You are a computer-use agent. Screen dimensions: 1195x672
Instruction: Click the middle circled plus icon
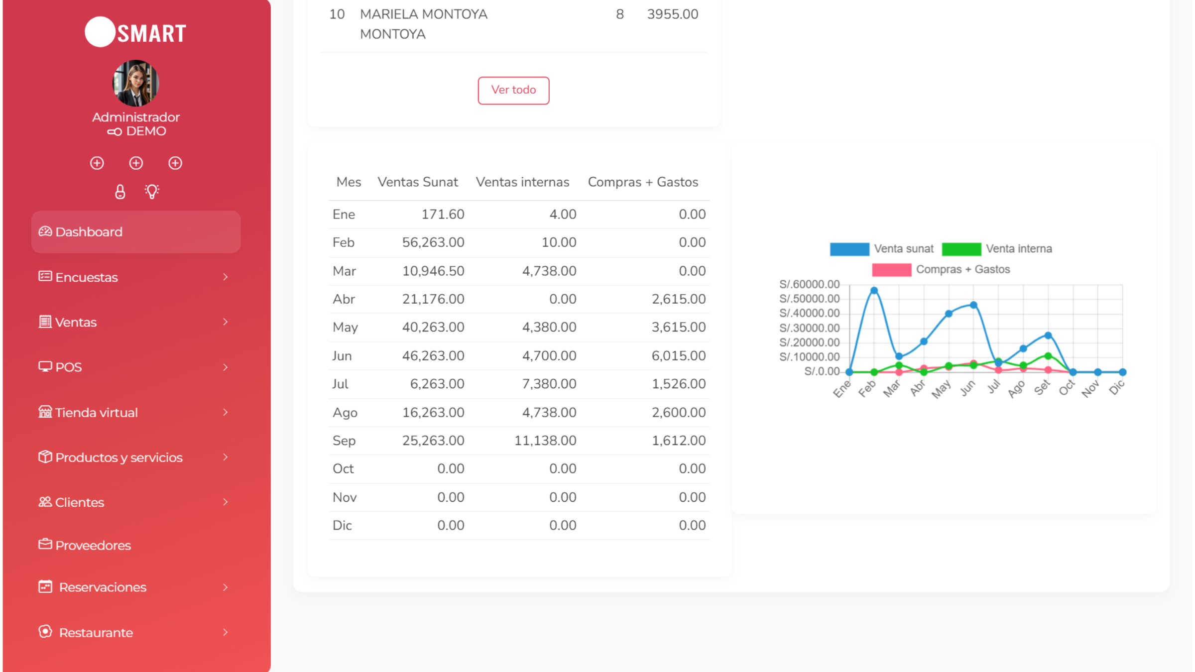pyautogui.click(x=136, y=163)
